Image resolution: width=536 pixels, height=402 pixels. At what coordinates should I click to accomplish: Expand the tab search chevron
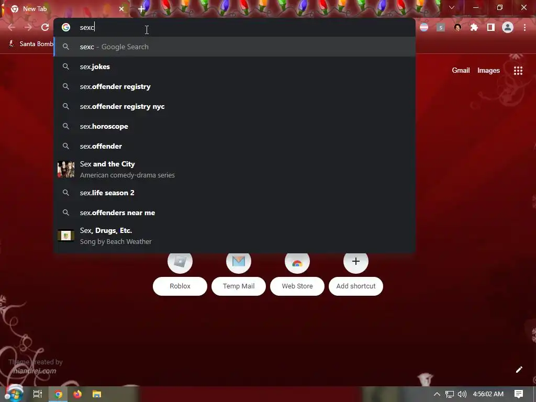click(x=452, y=7)
